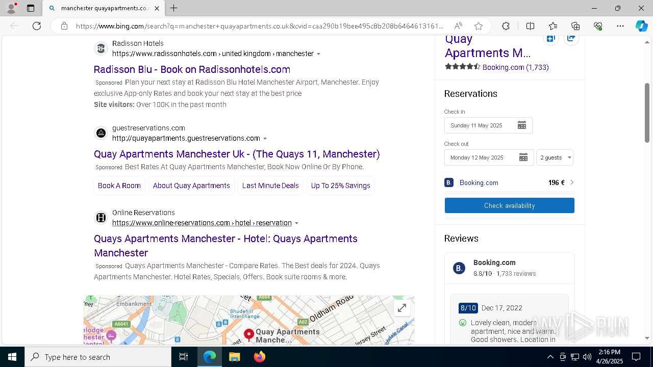The image size is (653, 367).
Task: Click taskbar search box
Action: (98, 357)
